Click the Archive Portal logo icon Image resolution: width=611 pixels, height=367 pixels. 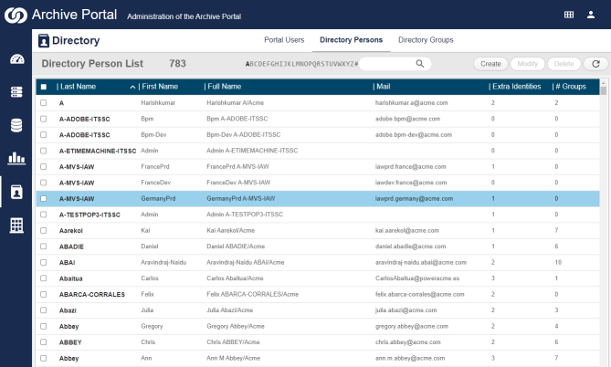tap(16, 16)
